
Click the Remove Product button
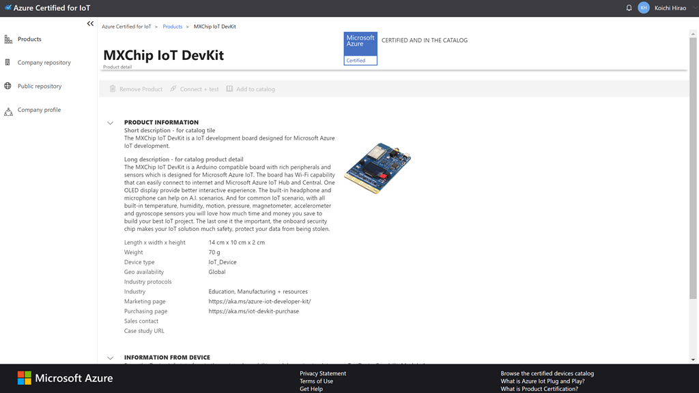(136, 89)
